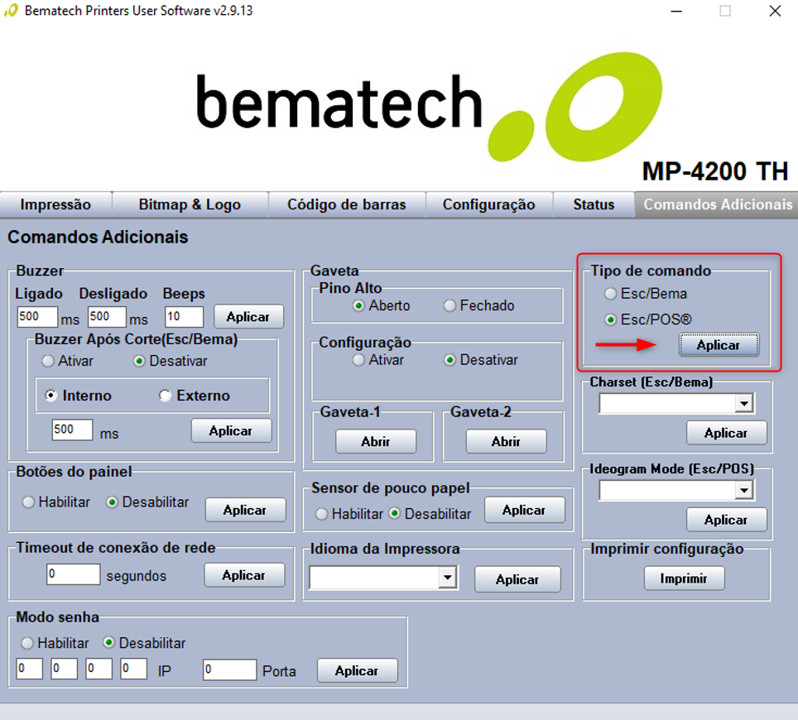This screenshot has width=798, height=720.
Task: Expand the Idioma da Impressora dropdown
Action: [447, 578]
